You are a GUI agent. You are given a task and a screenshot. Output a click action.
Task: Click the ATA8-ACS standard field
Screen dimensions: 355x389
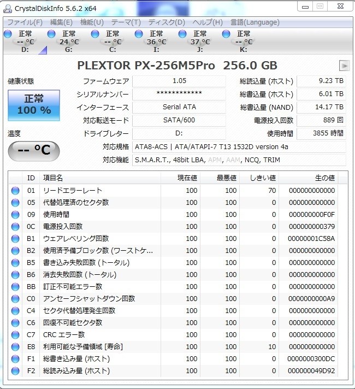[x=239, y=147]
